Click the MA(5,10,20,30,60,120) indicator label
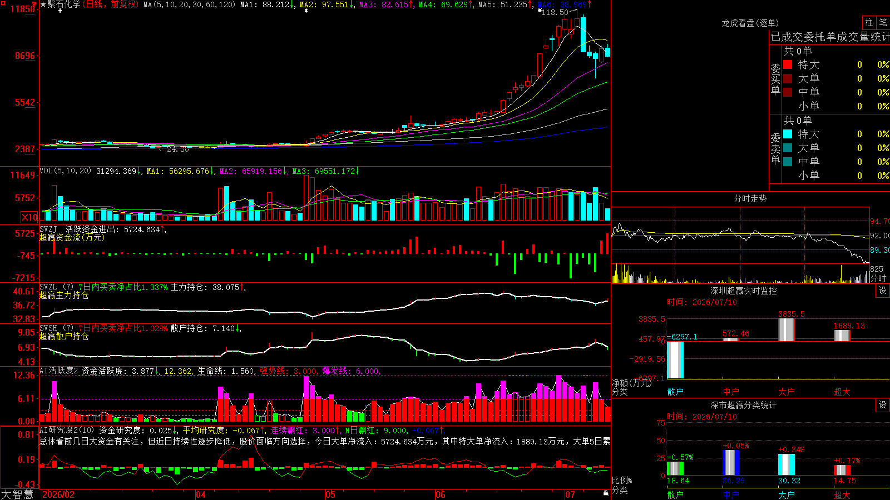 click(189, 4)
